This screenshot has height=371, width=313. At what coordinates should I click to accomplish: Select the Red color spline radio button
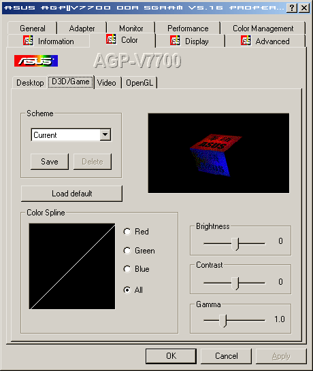coord(127,232)
